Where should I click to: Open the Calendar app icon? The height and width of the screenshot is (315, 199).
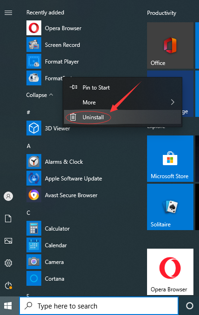click(x=34, y=245)
